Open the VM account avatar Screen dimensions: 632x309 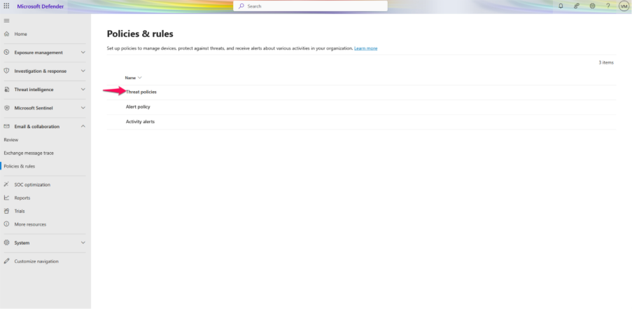click(624, 6)
